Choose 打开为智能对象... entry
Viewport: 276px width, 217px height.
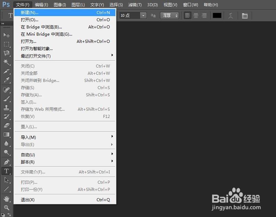pos(65,49)
